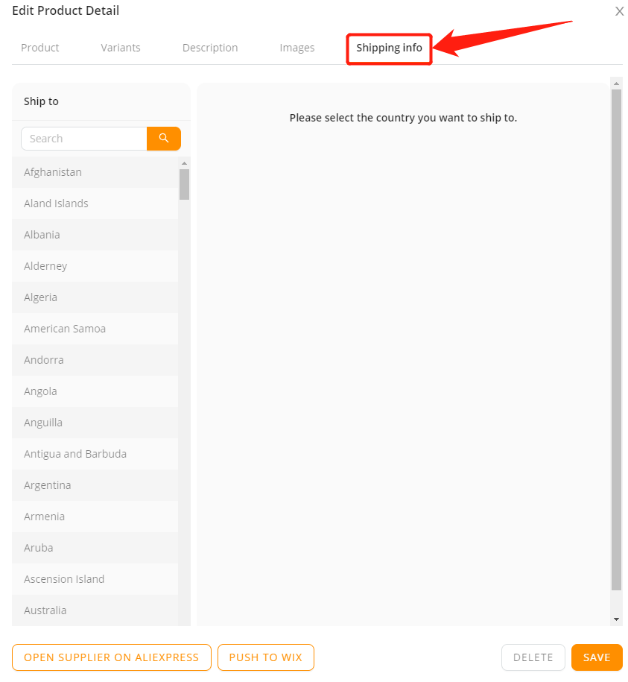Open the Variants tab

tap(121, 48)
